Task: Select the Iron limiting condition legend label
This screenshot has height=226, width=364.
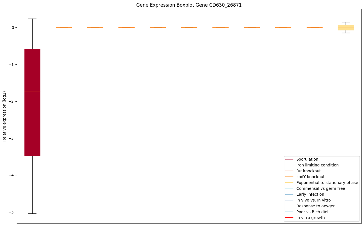Action: pos(317,165)
